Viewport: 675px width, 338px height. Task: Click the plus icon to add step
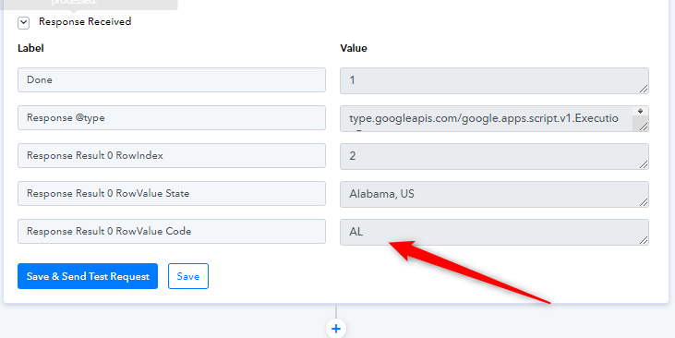point(336,330)
